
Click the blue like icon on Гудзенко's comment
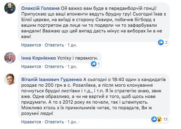tap(154, 119)
